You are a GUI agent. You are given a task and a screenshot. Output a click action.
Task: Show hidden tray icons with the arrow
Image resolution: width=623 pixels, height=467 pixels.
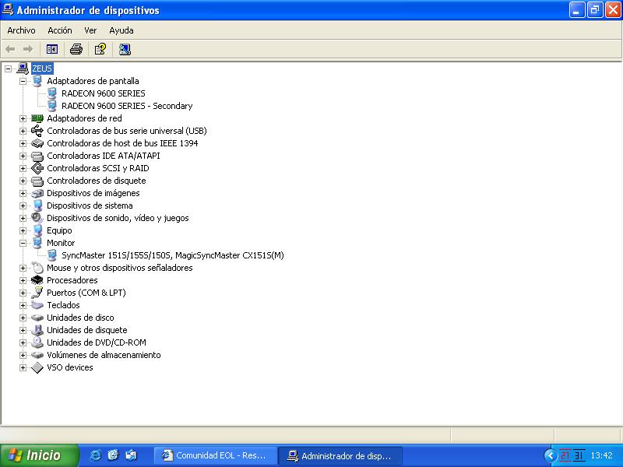(550, 455)
